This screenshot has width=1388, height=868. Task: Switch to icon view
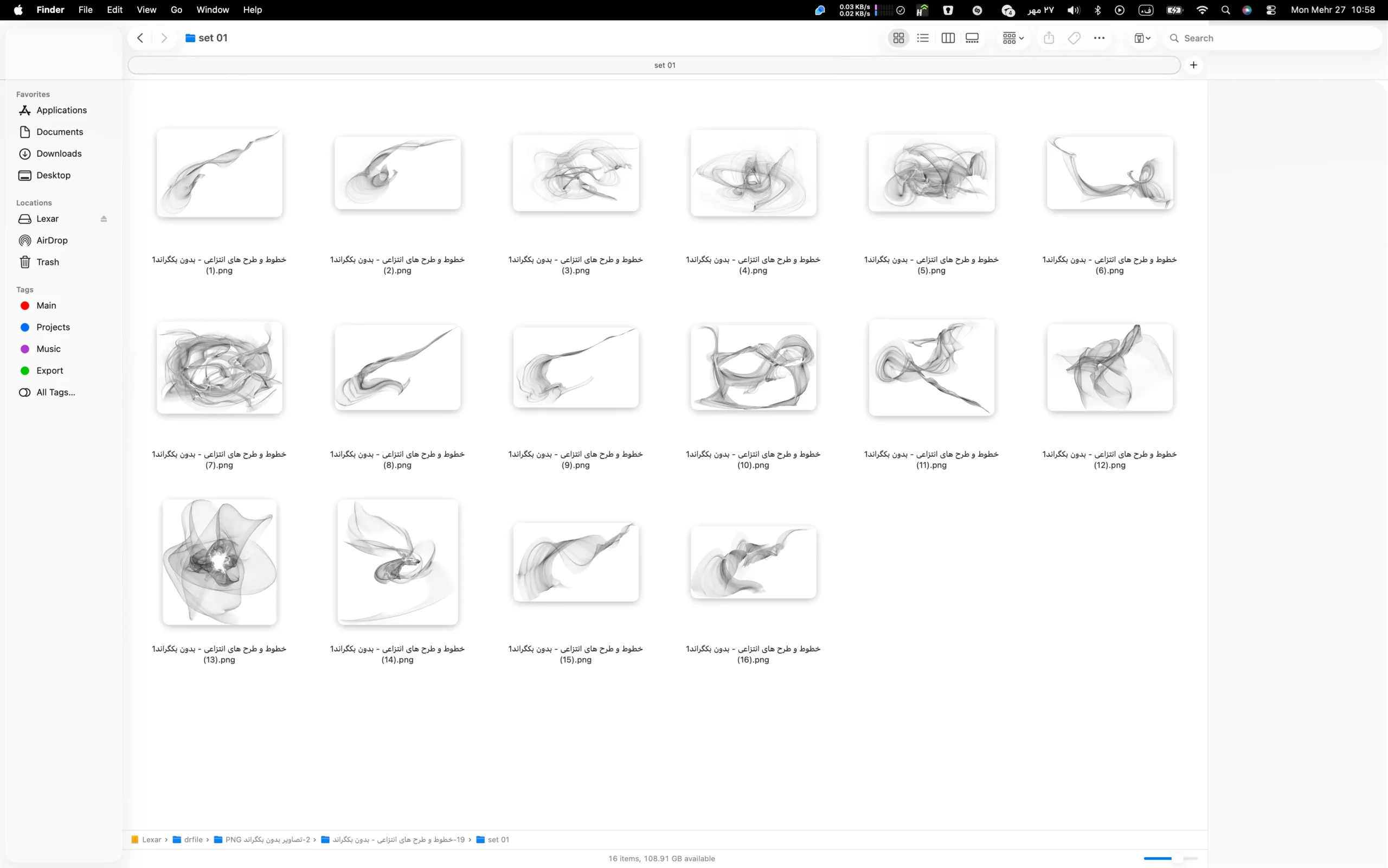[898, 38]
